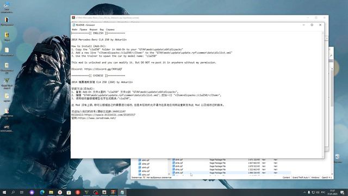The width and height of the screenshot is (348, 196).
Task: Maximize the README Notepad window
Action: point(312,25)
